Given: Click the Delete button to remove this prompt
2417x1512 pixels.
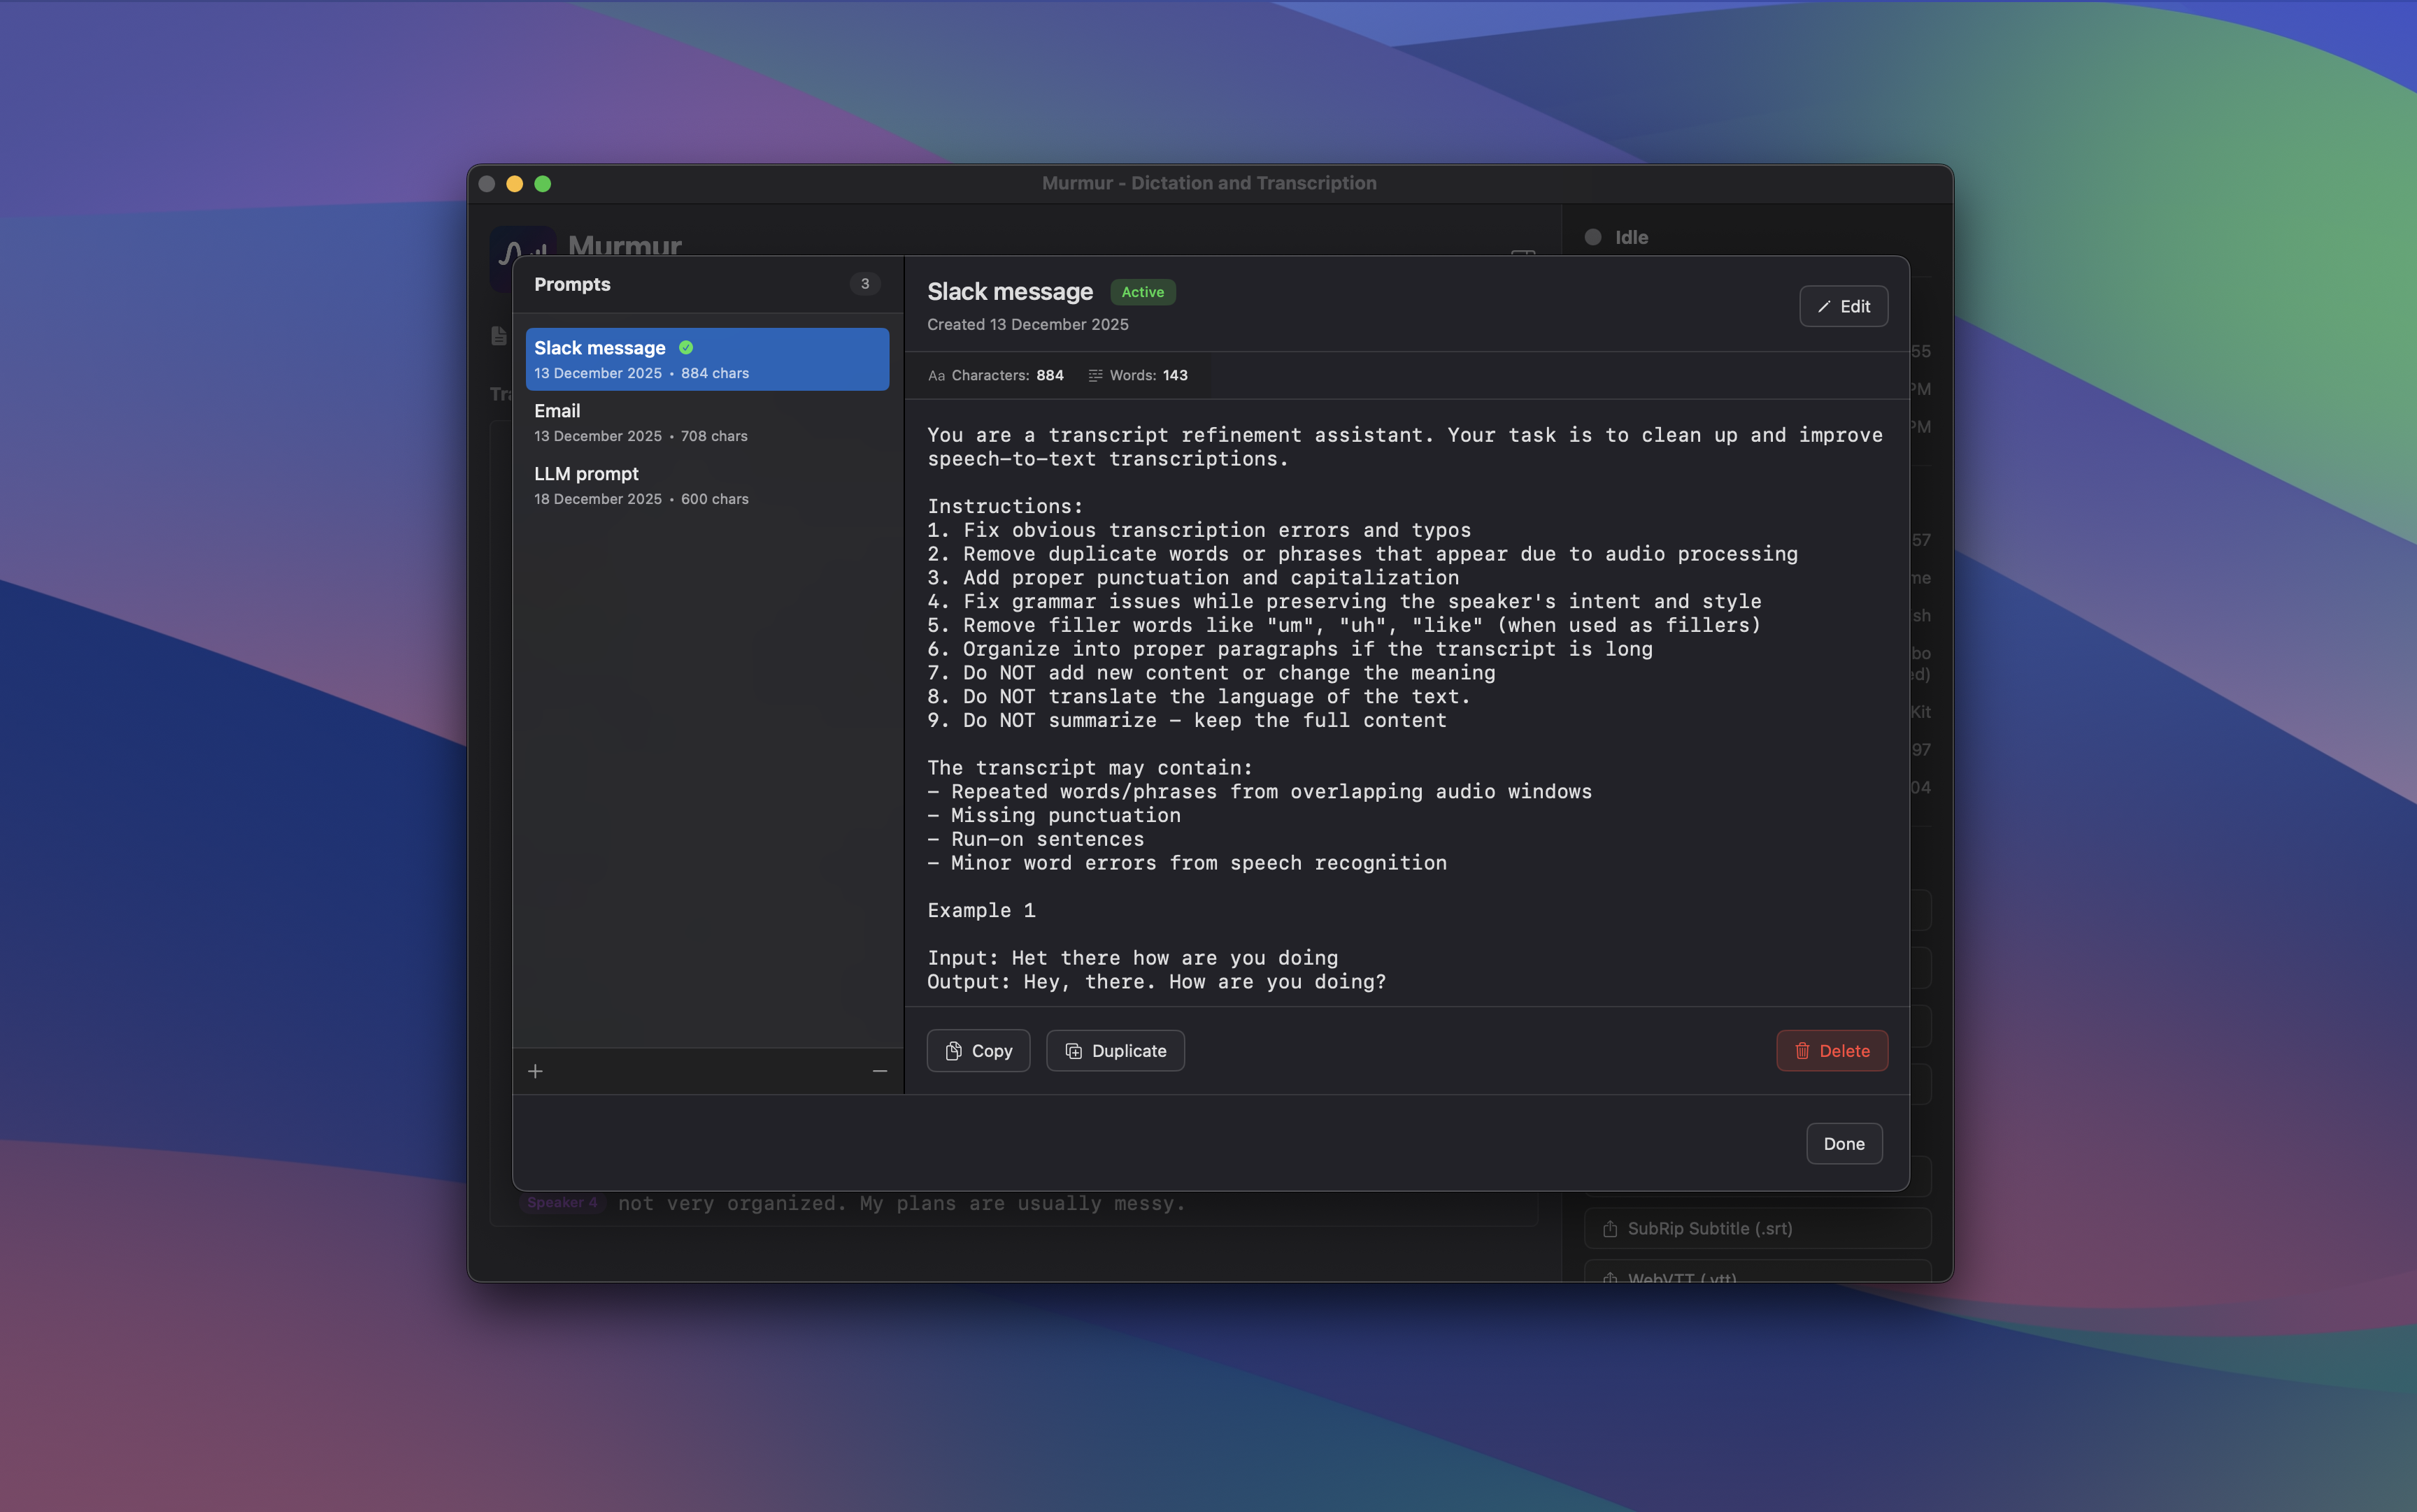Looking at the screenshot, I should pos(1831,1051).
